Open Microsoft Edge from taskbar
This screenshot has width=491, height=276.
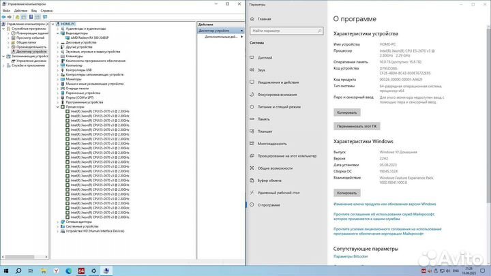click(69, 271)
